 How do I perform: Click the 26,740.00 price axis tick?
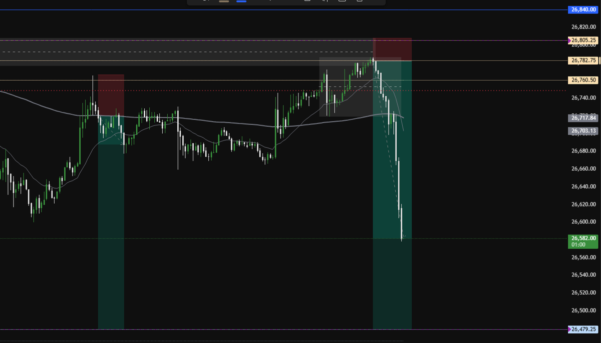[583, 98]
